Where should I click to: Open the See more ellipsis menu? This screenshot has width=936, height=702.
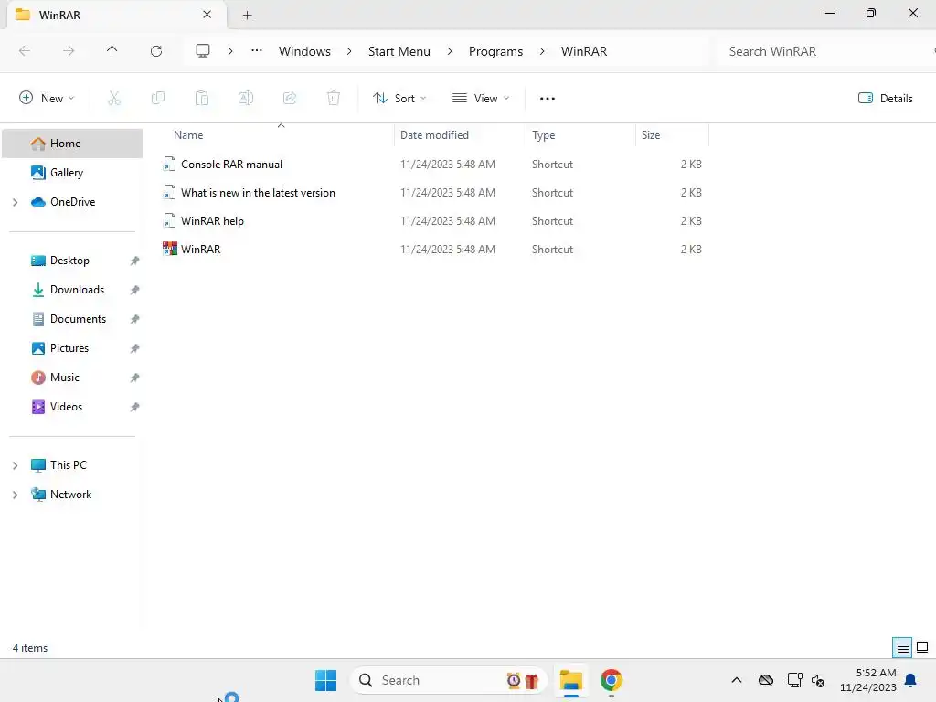548,99
